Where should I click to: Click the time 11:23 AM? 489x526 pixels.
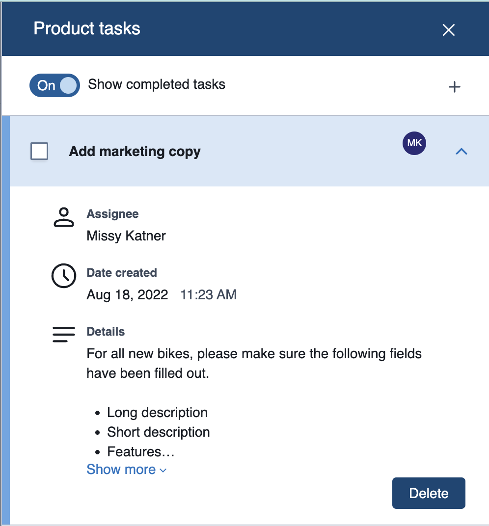point(209,295)
